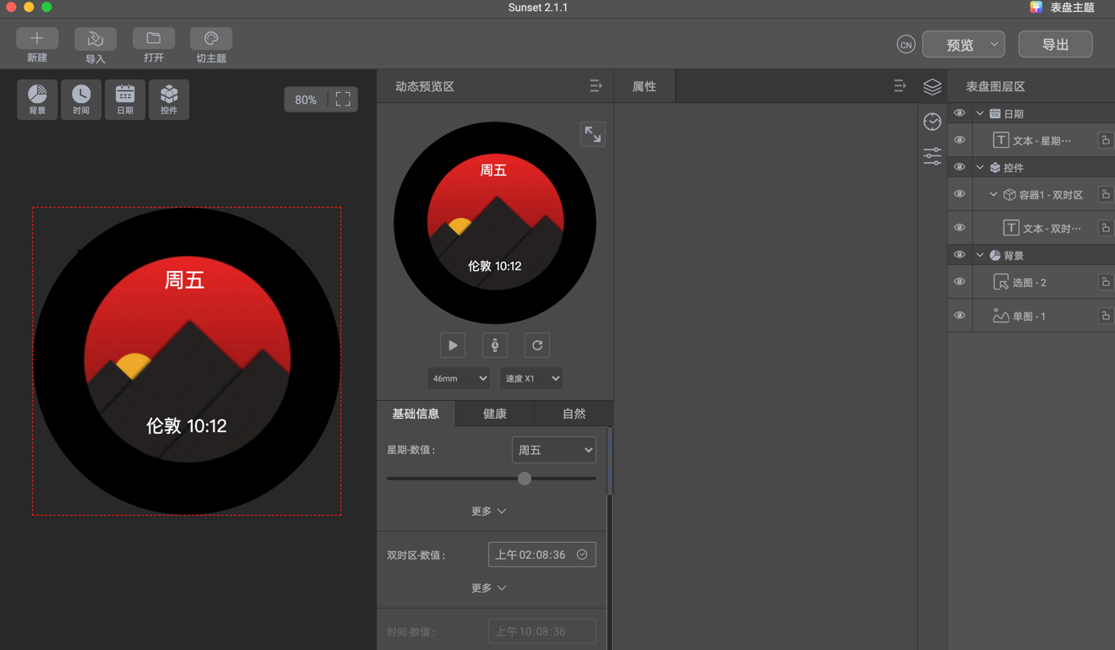Image resolution: width=1115 pixels, height=650 pixels.
Task: Hide the 文本 - 星期 layer
Action: (959, 140)
